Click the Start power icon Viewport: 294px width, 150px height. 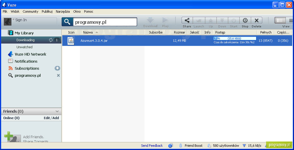coord(233,20)
